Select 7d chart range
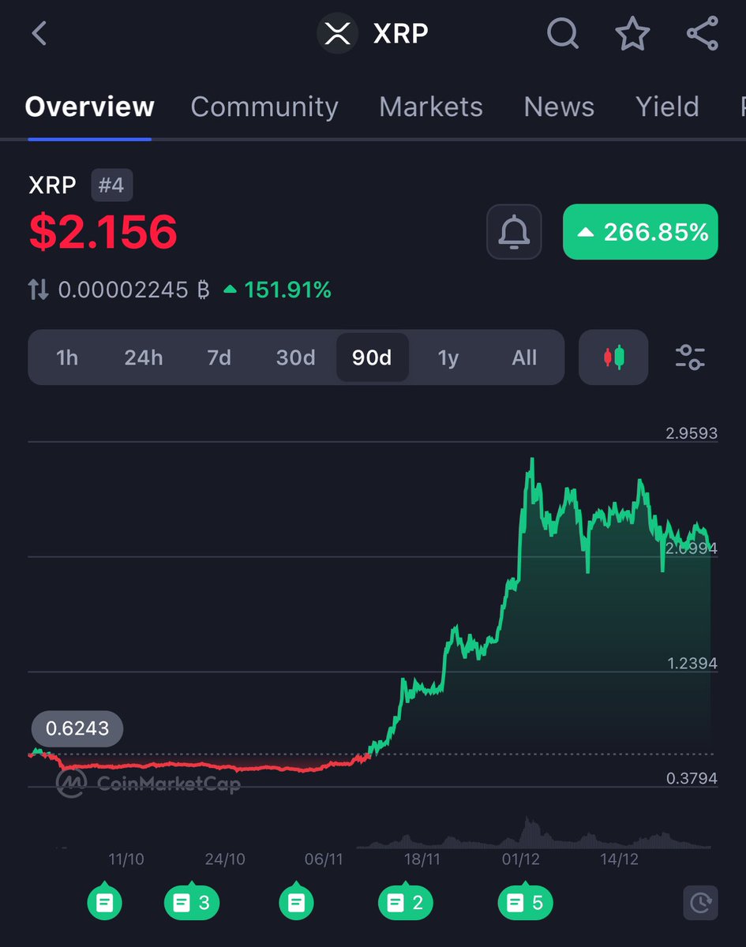The height and width of the screenshot is (947, 746). 219,357
